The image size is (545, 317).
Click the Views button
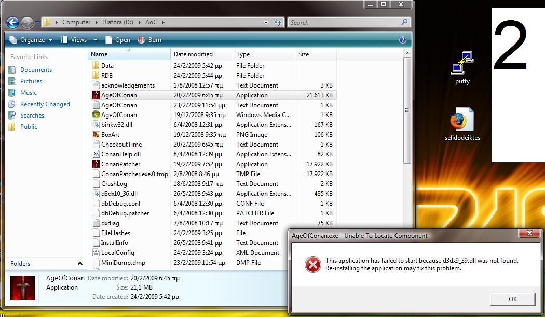(x=74, y=40)
